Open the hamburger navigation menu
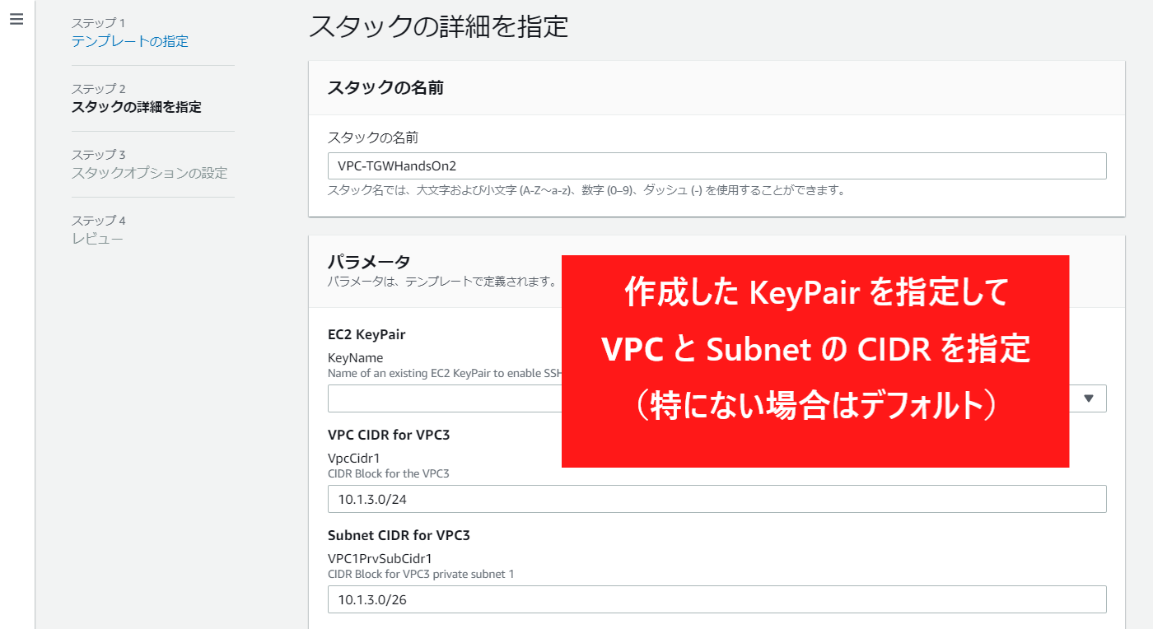This screenshot has height=629, width=1153. 16,19
